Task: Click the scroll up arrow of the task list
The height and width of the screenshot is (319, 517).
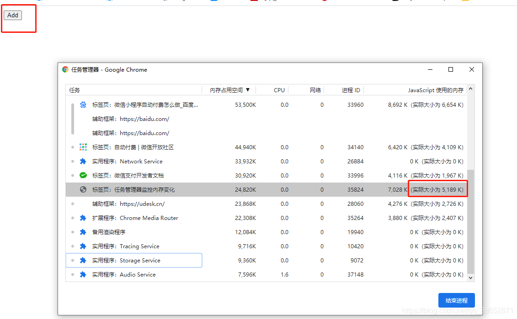Action: [x=470, y=89]
